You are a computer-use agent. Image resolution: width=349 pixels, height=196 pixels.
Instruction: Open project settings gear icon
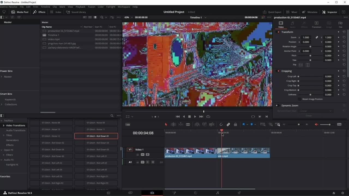click(x=343, y=193)
